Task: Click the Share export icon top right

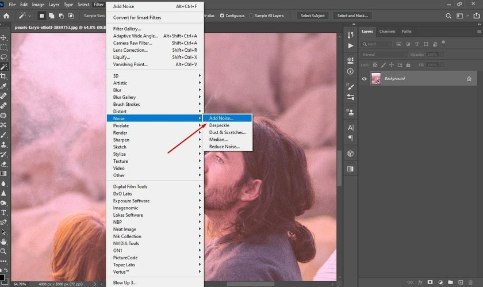Action: tap(477, 16)
